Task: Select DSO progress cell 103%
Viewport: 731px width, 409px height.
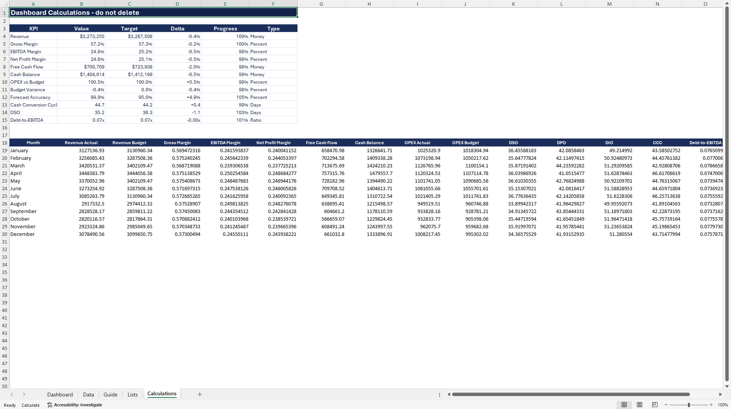Action: [x=225, y=112]
